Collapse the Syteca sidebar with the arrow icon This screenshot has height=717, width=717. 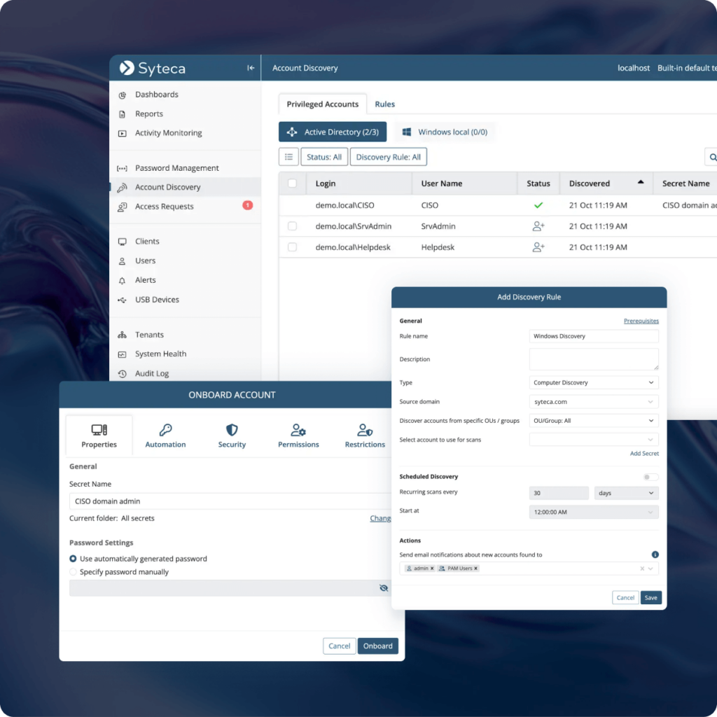tap(250, 68)
